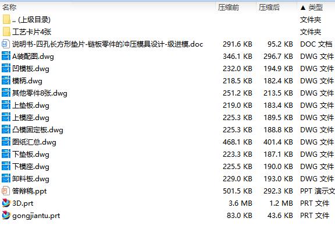Viewport: 335px width, 225px height.
Task: Click the 291.6 KB size value
Action: tap(237, 44)
